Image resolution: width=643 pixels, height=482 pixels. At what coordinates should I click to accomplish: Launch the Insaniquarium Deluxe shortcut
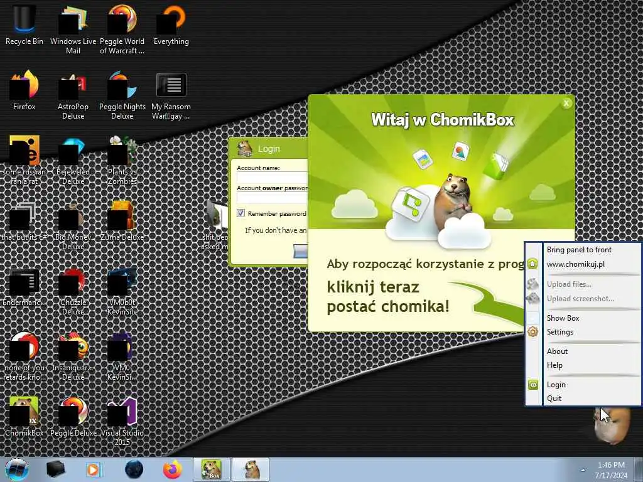[x=73, y=356]
